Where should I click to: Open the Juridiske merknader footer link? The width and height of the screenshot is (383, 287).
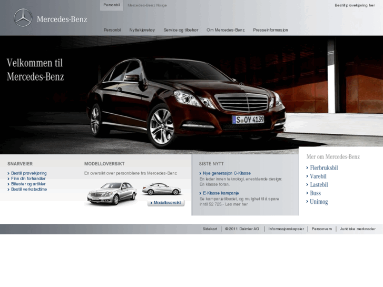358,229
